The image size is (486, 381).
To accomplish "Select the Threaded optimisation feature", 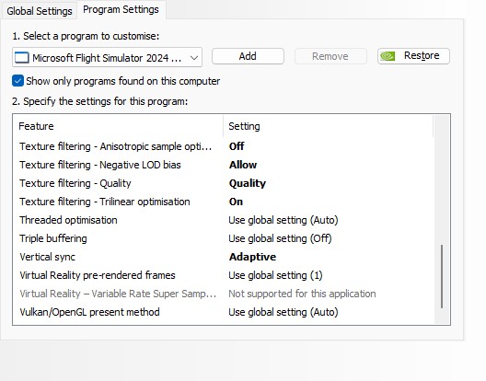I will pyautogui.click(x=68, y=220).
